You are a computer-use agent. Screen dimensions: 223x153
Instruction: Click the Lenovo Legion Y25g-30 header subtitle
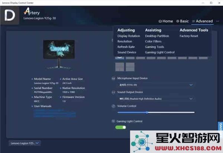(40, 18)
